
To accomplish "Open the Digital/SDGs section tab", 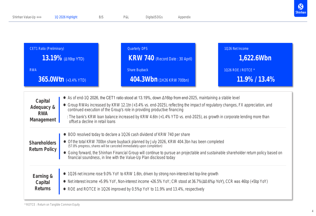I will point(154,17).
